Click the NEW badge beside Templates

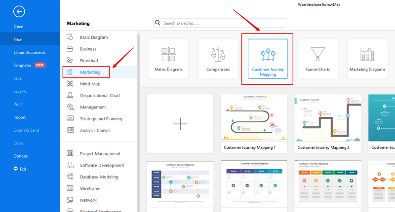point(39,65)
